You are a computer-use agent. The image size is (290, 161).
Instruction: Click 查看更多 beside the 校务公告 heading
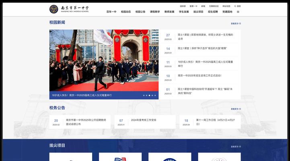(236, 109)
